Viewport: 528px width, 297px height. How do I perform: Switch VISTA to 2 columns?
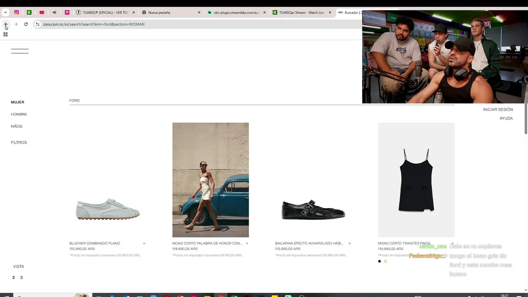tap(14, 278)
